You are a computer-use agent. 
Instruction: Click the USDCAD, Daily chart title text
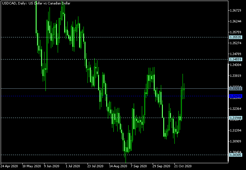(36, 3)
